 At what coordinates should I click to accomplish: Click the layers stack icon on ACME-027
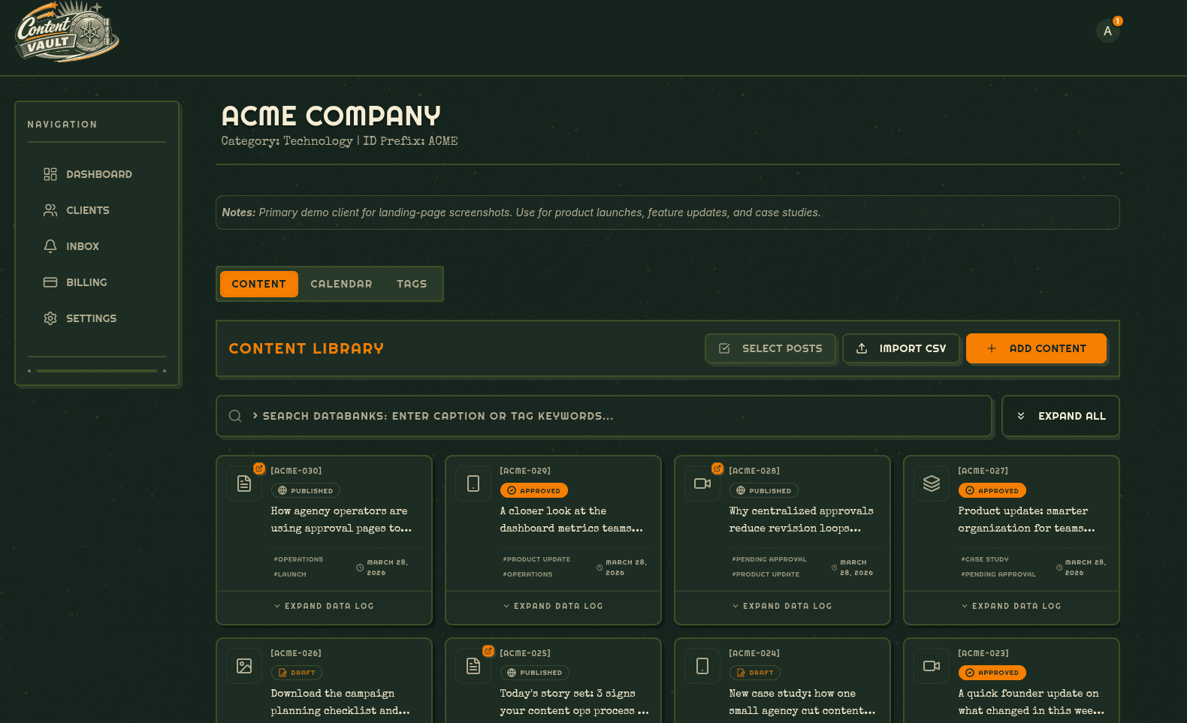[x=932, y=484]
